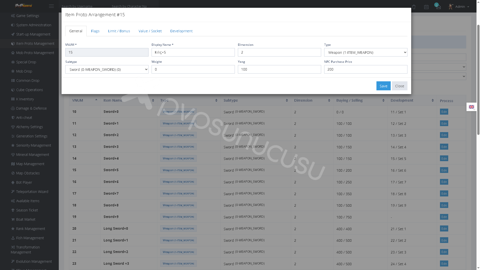Viewport: 480px width, 270px height.
Task: Focus the NPC Purchase Price field
Action: (x=366, y=69)
